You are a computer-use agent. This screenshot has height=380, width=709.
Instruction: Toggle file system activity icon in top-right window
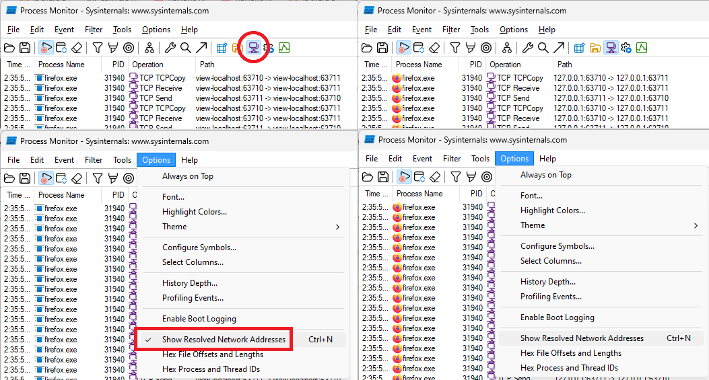coord(595,48)
